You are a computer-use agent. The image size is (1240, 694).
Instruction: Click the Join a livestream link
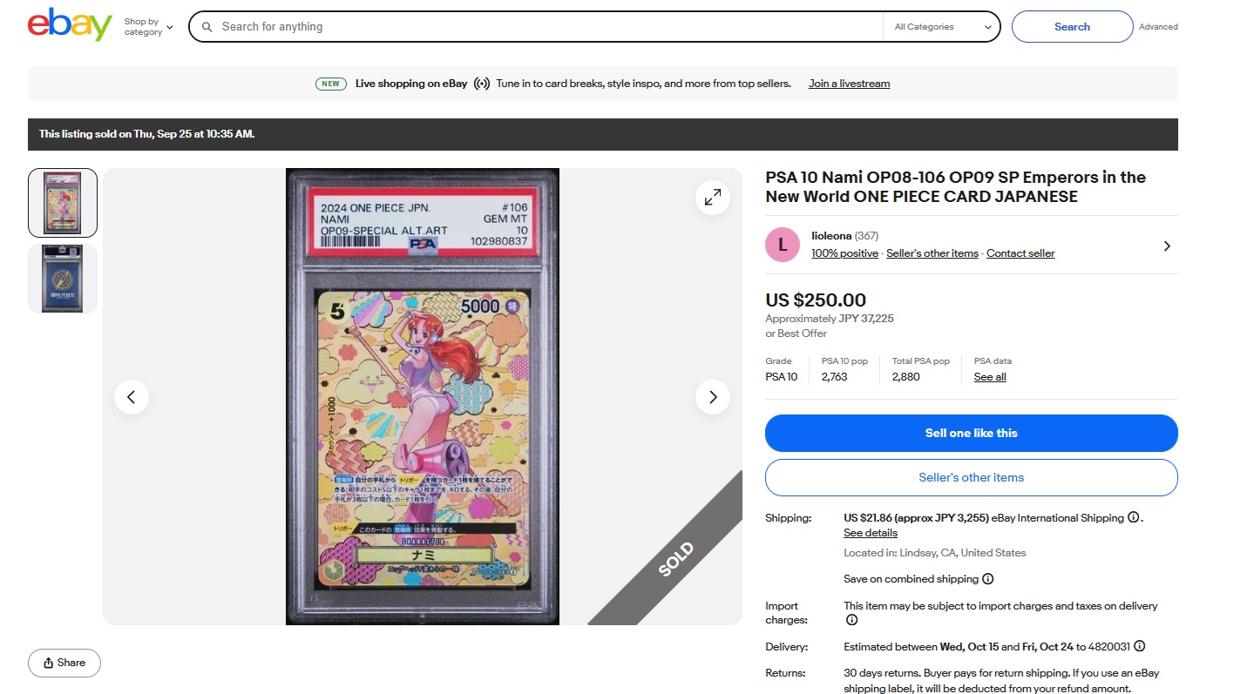click(x=849, y=84)
